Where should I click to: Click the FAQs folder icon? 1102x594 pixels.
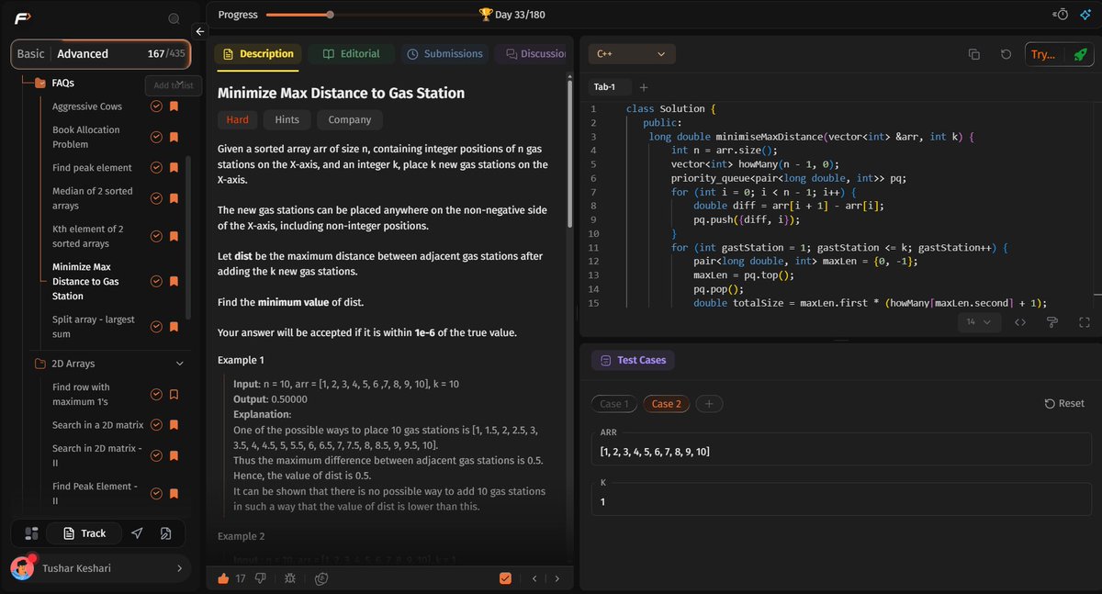point(40,83)
